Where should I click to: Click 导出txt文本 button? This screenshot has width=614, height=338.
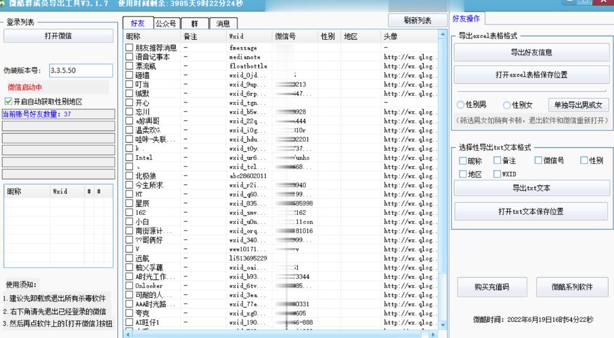coord(532,188)
